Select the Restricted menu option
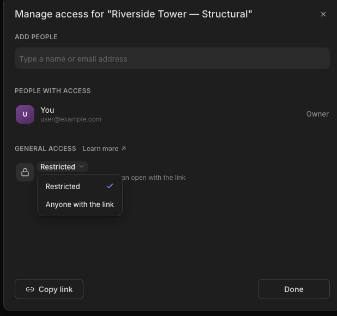337x316 pixels. click(x=80, y=186)
